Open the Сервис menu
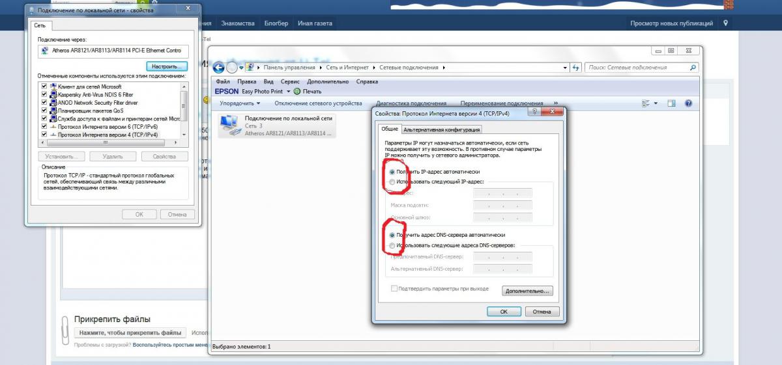This screenshot has height=365, width=782. pyautogui.click(x=290, y=82)
